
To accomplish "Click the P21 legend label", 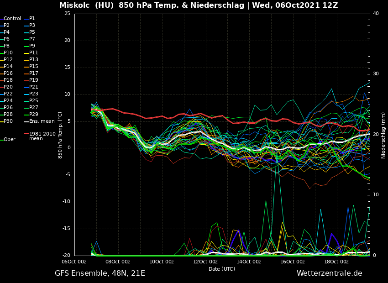I will click(x=34, y=87).
